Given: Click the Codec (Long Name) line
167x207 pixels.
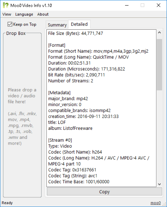Looking at the screenshot, I should click(99, 161).
